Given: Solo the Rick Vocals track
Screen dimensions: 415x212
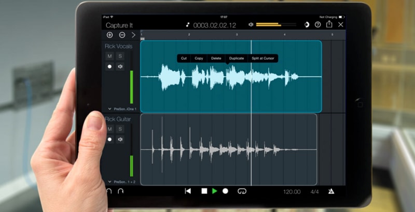Looking at the screenshot, I should coord(120,56).
